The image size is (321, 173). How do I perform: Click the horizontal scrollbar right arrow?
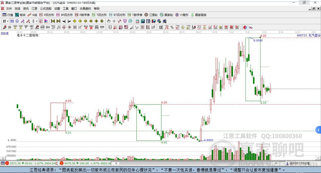tap(276, 163)
